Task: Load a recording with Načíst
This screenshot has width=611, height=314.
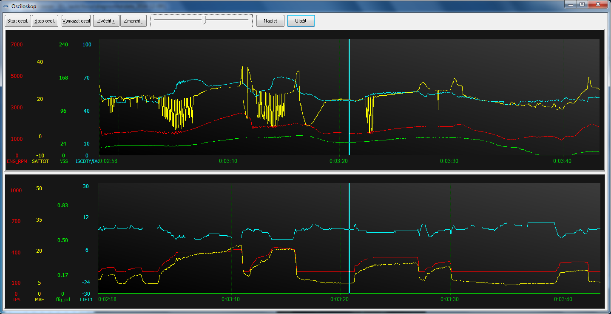Action: 270,21
